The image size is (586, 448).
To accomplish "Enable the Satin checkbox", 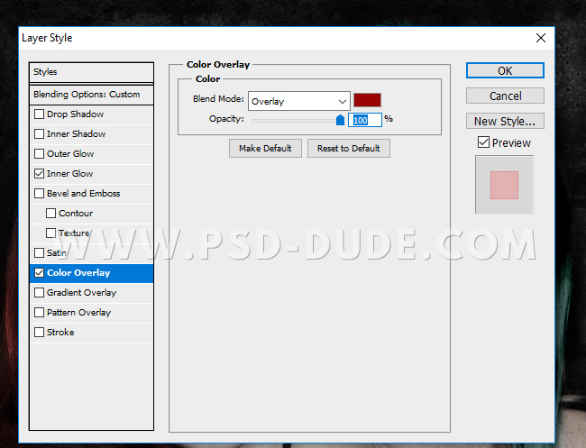I will click(40, 252).
